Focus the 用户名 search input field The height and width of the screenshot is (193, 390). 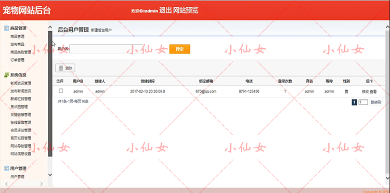(107, 49)
